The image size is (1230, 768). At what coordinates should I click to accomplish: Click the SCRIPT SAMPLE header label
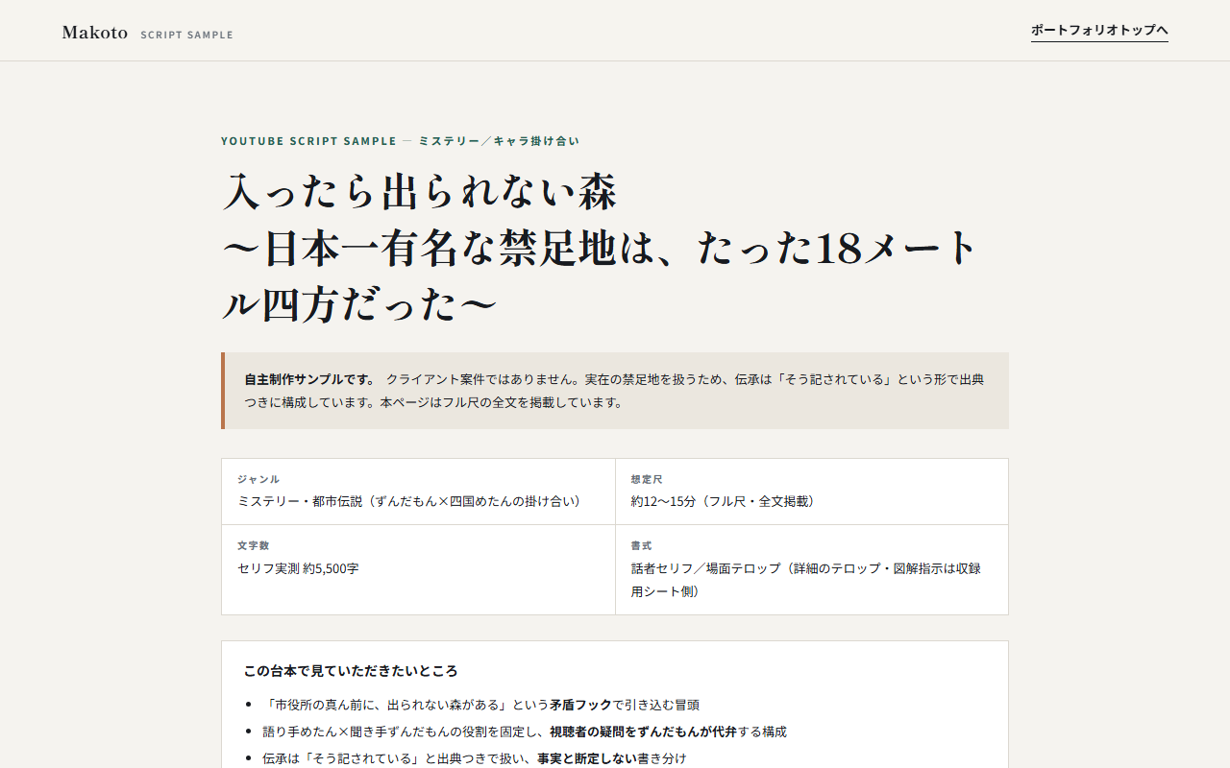pyautogui.click(x=186, y=35)
